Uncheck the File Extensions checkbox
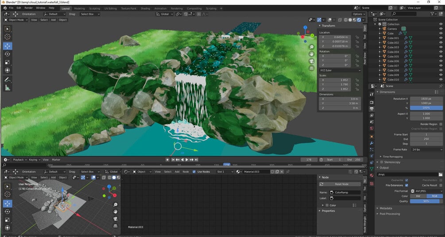The height and width of the screenshot is (237, 445). (406, 185)
